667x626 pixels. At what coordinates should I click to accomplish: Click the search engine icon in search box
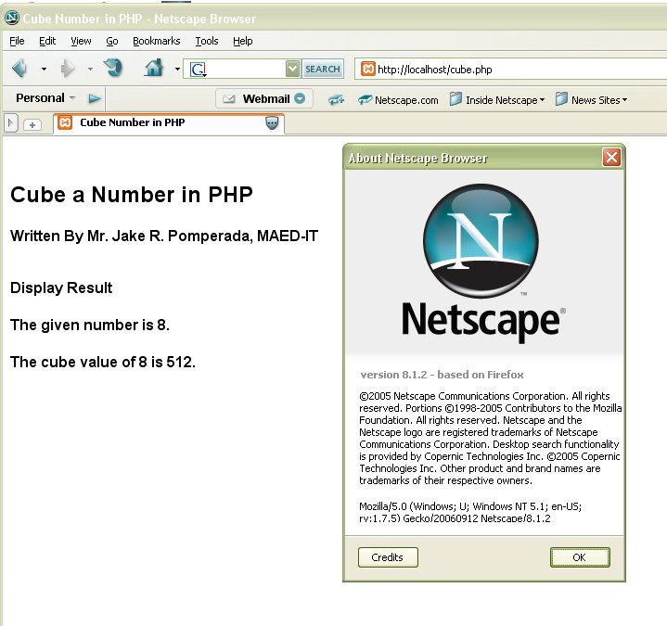coord(199,69)
